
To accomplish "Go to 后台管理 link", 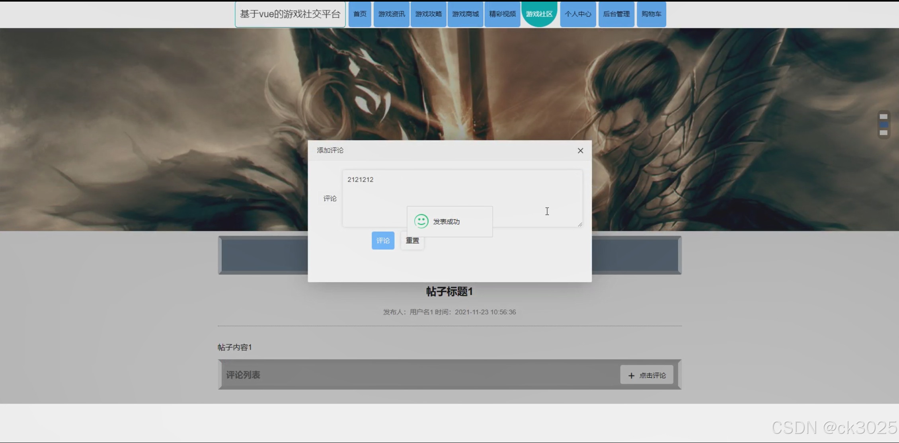I will click(616, 14).
